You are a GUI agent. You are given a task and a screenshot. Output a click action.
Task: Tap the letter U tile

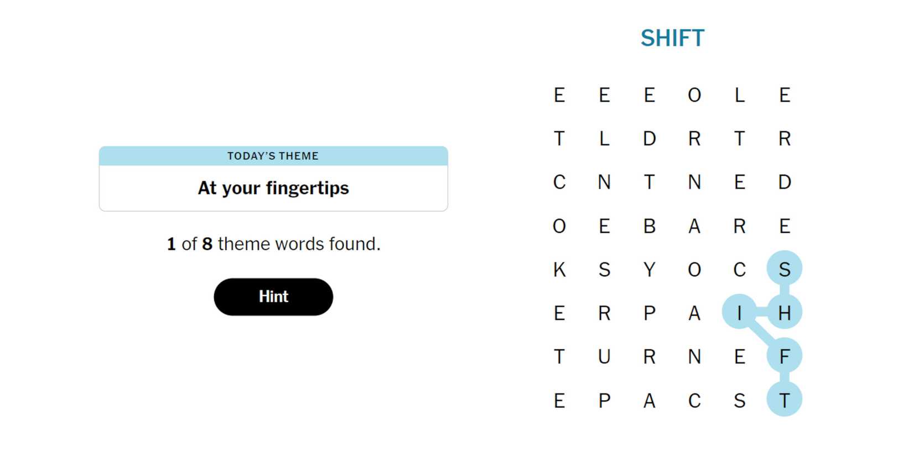pos(604,357)
